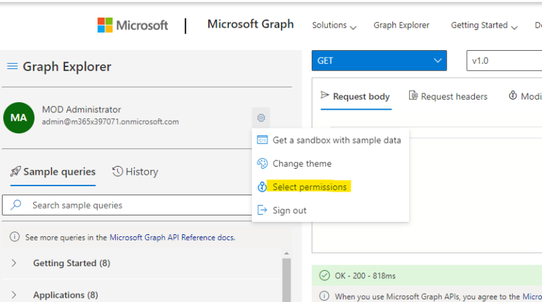Click the MOD Administrator name
The image size is (542, 302).
click(81, 110)
